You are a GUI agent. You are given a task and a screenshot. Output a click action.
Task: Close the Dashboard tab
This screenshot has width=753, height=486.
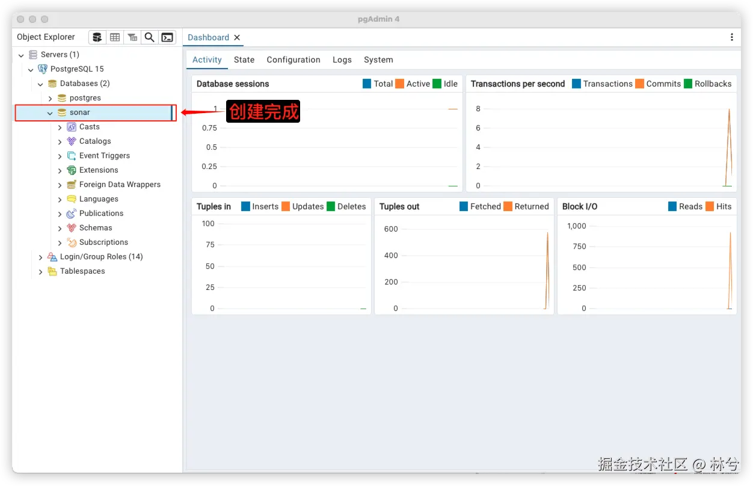point(237,37)
